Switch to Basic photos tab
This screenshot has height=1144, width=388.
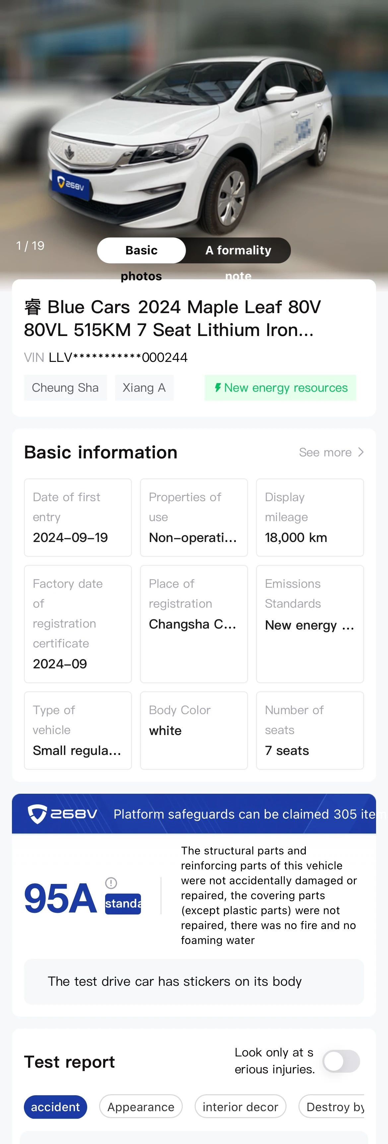(141, 250)
